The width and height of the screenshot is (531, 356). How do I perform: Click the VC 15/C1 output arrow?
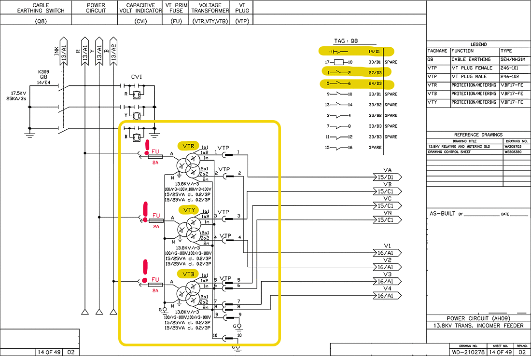[x=388, y=205]
